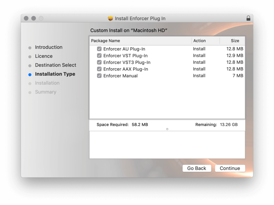The image size is (274, 205).
Task: Disable the Enforcer VST3 Plug-In checkbox
Action: click(99, 62)
